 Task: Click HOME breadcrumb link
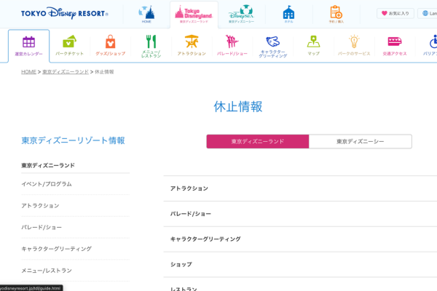[28, 72]
